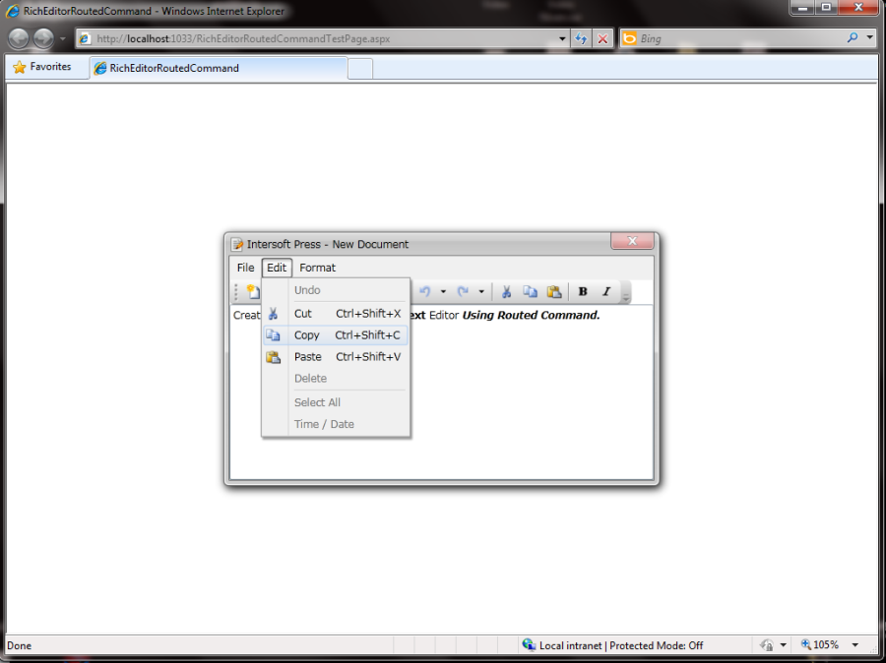Open a new browser tab
The height and width of the screenshot is (663, 886).
coord(360,69)
